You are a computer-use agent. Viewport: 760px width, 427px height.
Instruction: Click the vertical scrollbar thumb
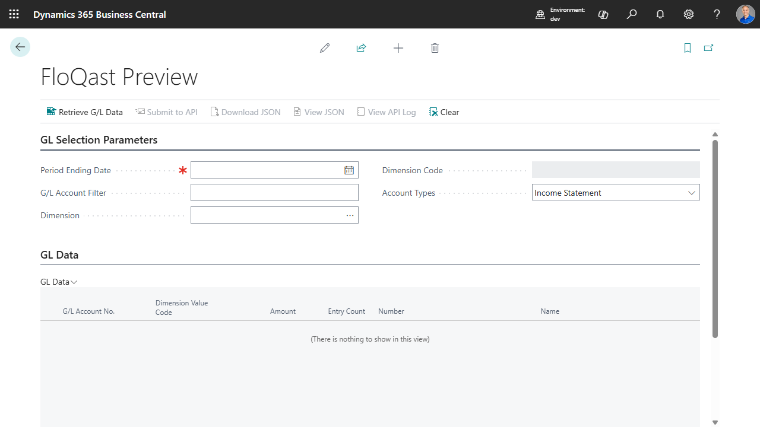click(715, 239)
